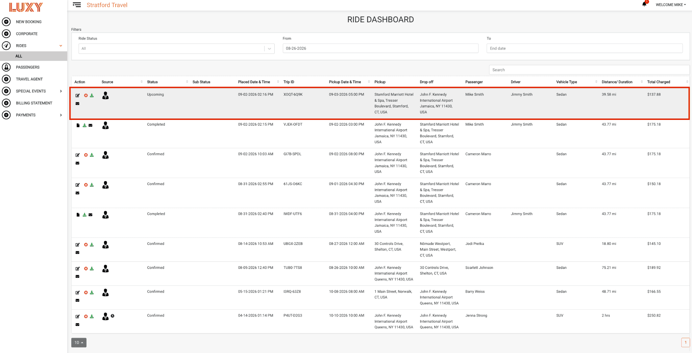This screenshot has height=353, width=692.
Task: Cancel ride P4UT-D2G3 with red X
Action: [86, 317]
